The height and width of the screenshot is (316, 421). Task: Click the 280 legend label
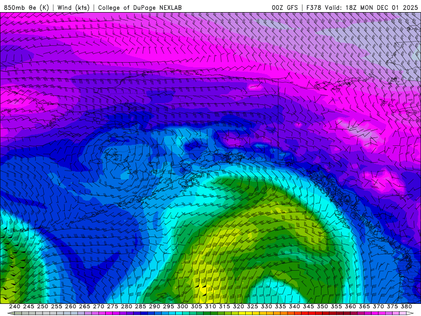click(126, 307)
